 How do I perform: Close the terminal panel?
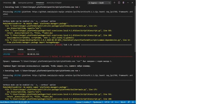pyautogui.click(x=132, y=3)
